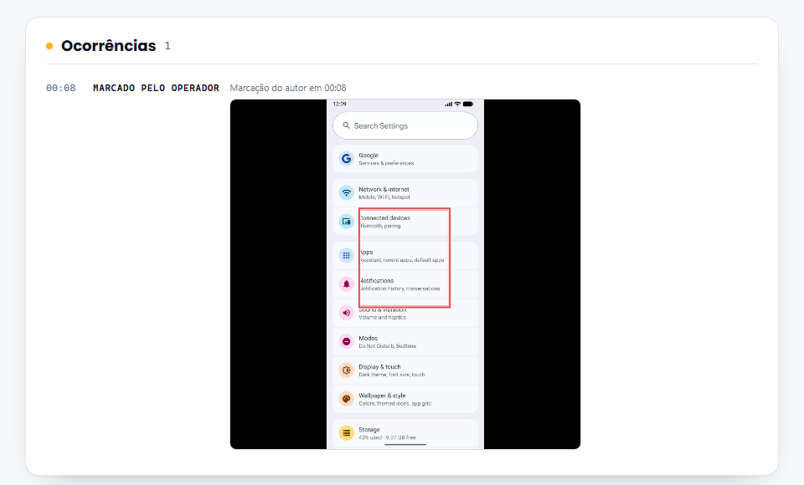The width and height of the screenshot is (804, 485).
Task: Open 'Modes' row text
Action: coord(368,338)
